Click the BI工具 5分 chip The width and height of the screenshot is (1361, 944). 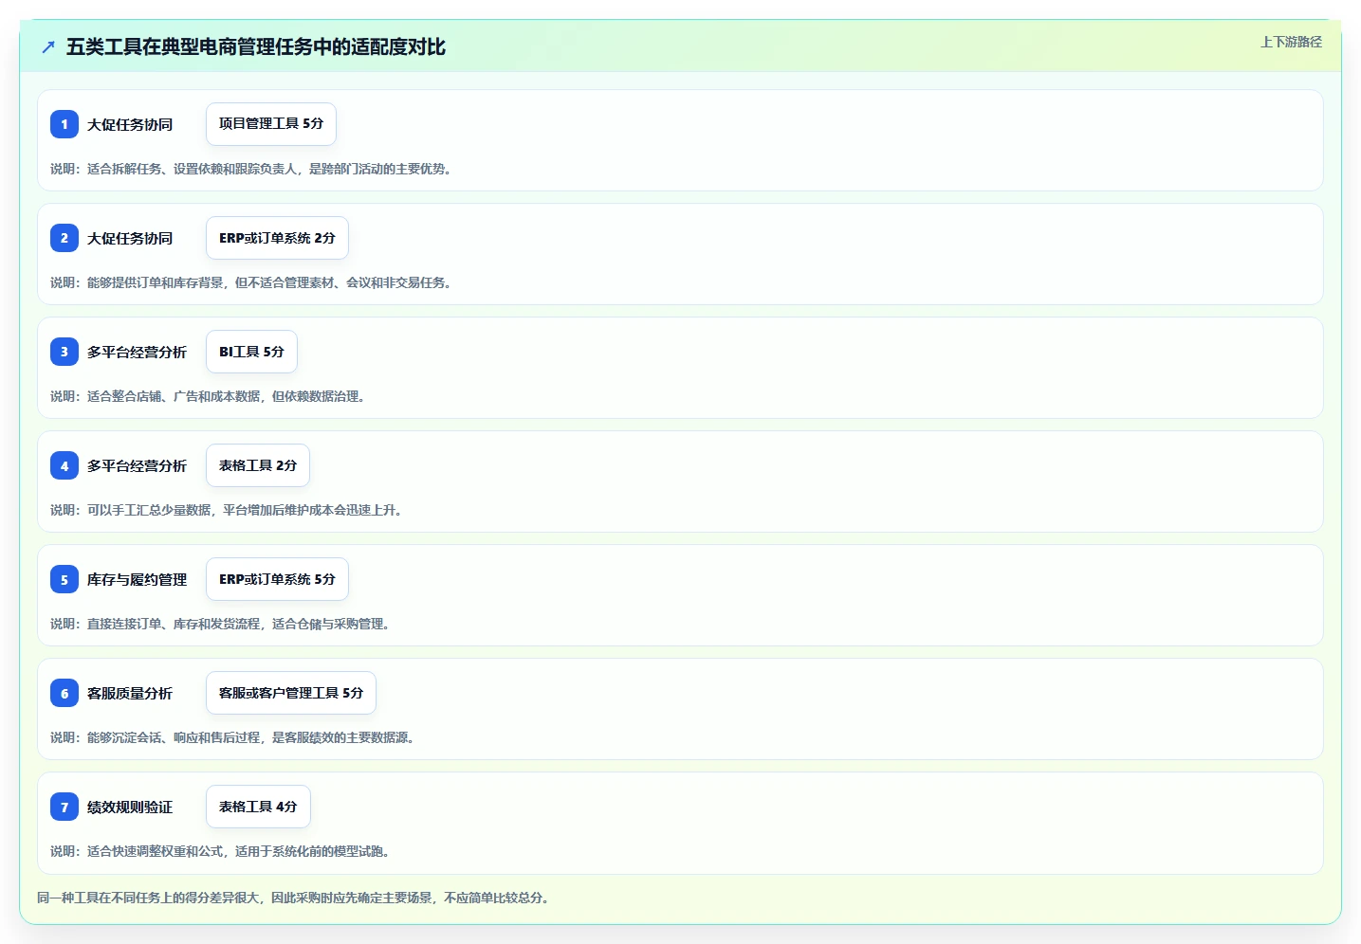[251, 352]
